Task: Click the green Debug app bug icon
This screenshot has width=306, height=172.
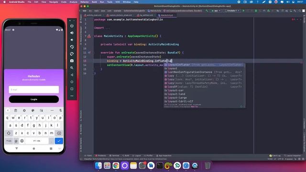Action: coord(256,11)
